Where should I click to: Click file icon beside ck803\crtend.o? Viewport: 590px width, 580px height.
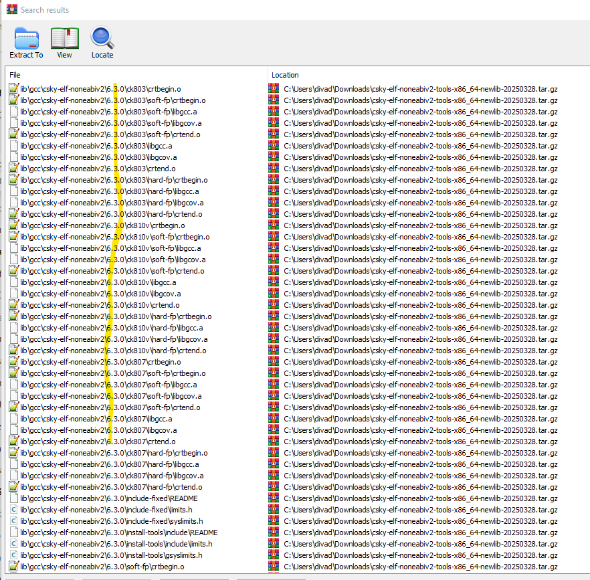[x=14, y=168]
